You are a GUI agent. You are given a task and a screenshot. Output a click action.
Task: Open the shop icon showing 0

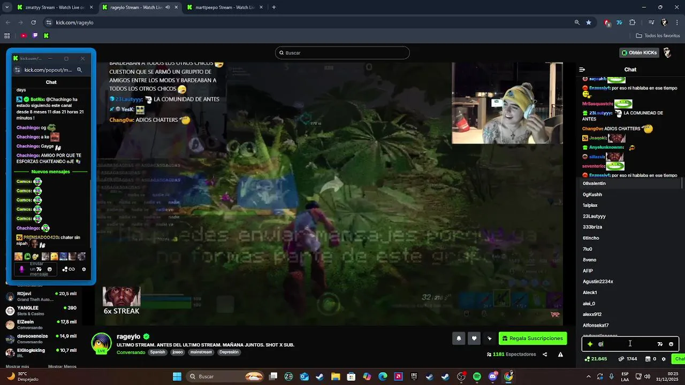(x=651, y=359)
